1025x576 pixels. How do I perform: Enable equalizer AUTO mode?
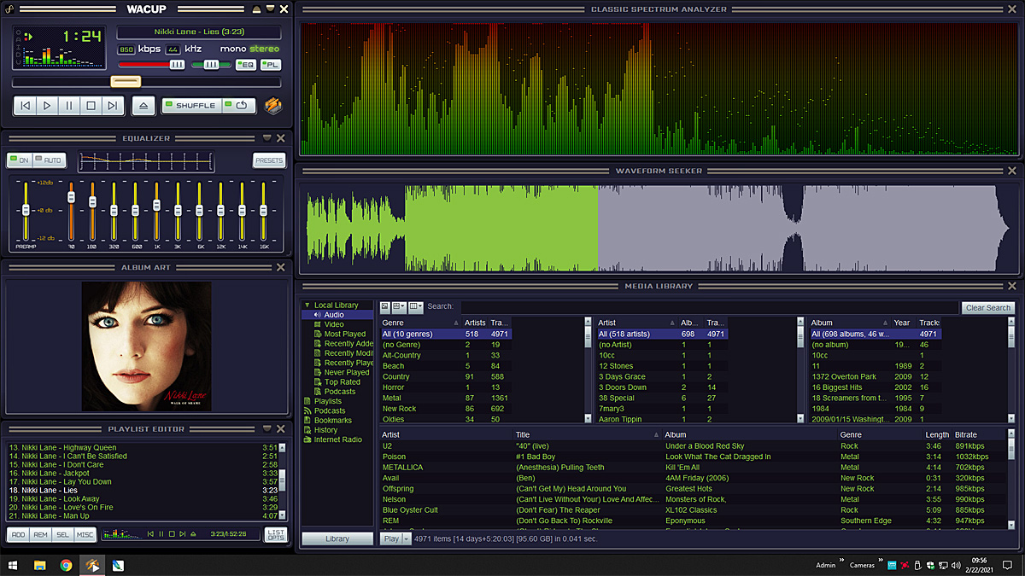coord(48,160)
